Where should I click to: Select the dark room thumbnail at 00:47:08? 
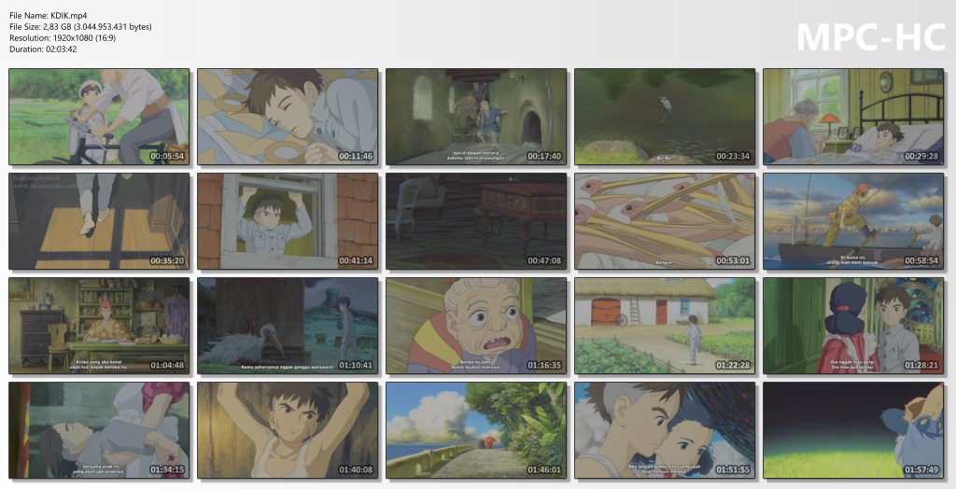tap(476, 221)
